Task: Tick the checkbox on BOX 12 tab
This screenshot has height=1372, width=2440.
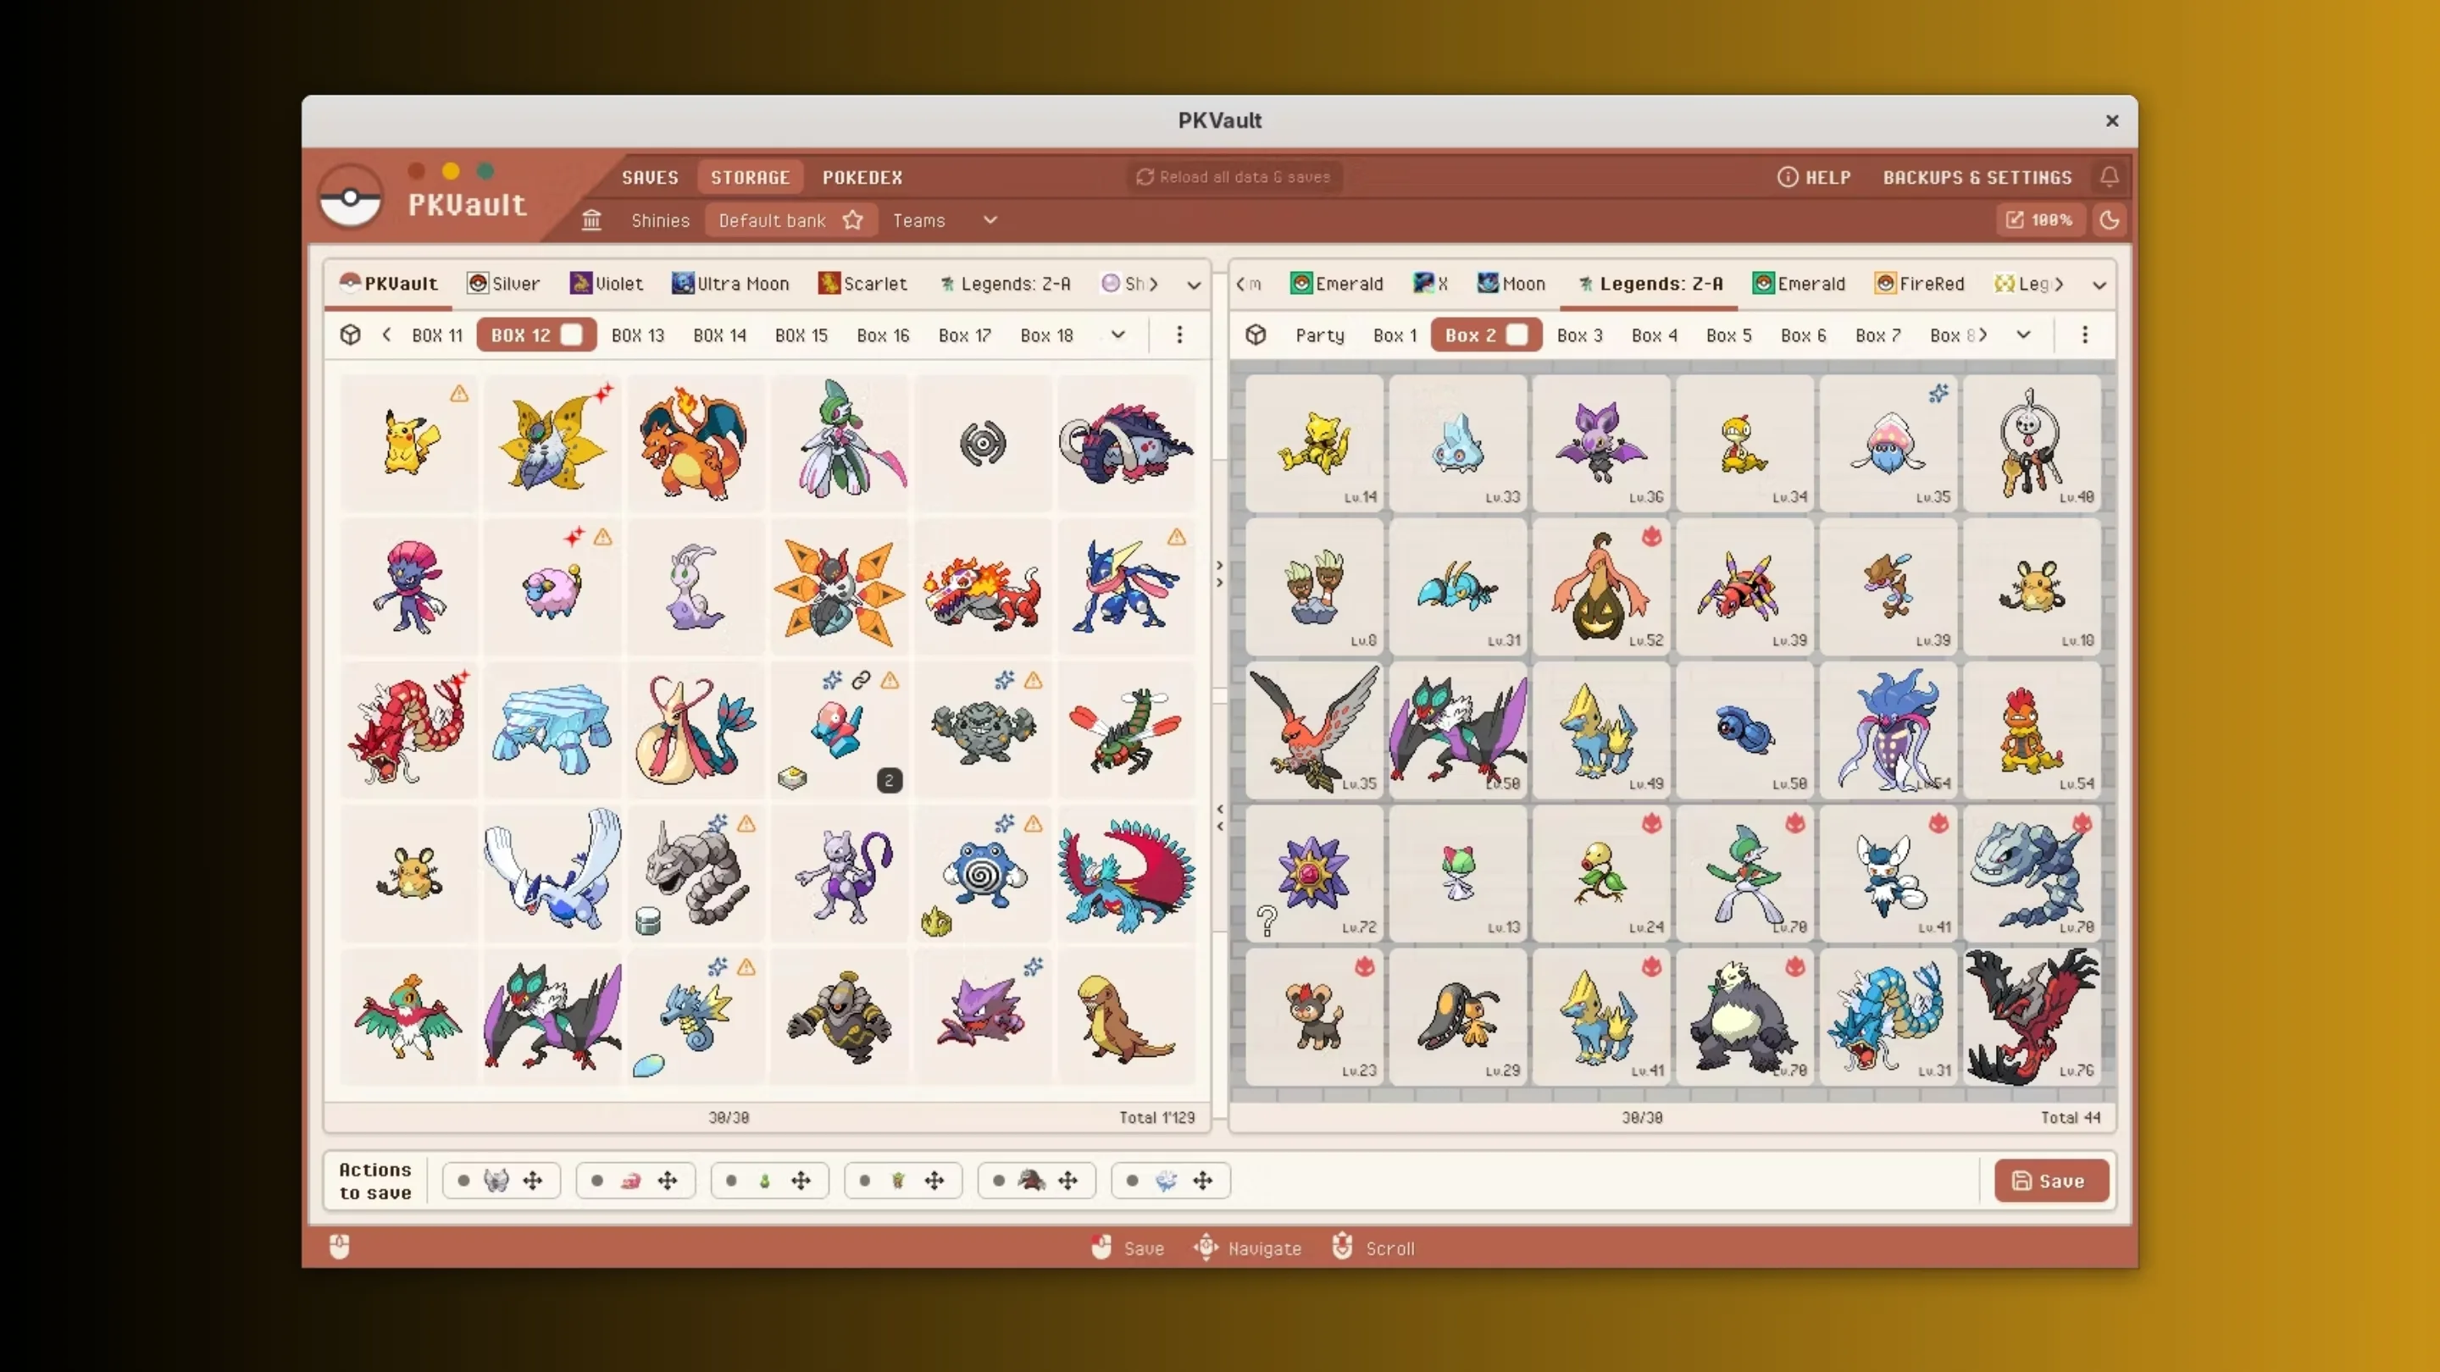Action: pyautogui.click(x=571, y=335)
